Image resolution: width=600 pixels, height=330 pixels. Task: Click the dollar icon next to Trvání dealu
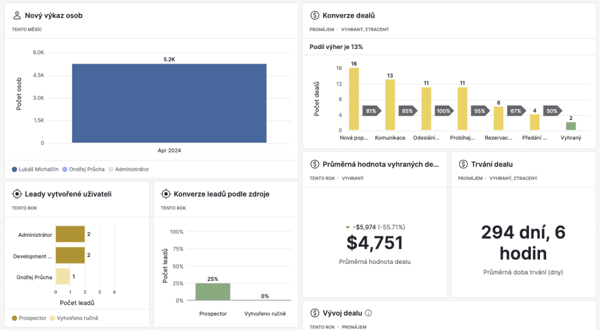(463, 164)
